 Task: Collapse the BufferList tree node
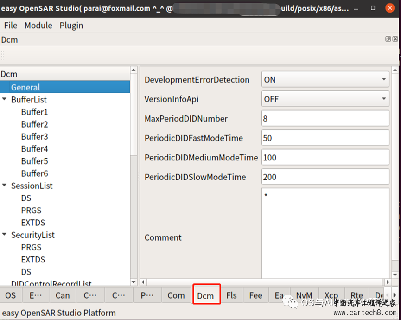click(x=4, y=99)
